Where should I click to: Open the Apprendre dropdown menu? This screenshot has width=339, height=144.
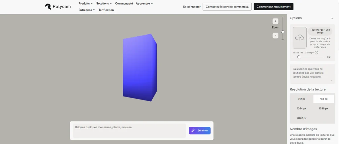(144, 4)
